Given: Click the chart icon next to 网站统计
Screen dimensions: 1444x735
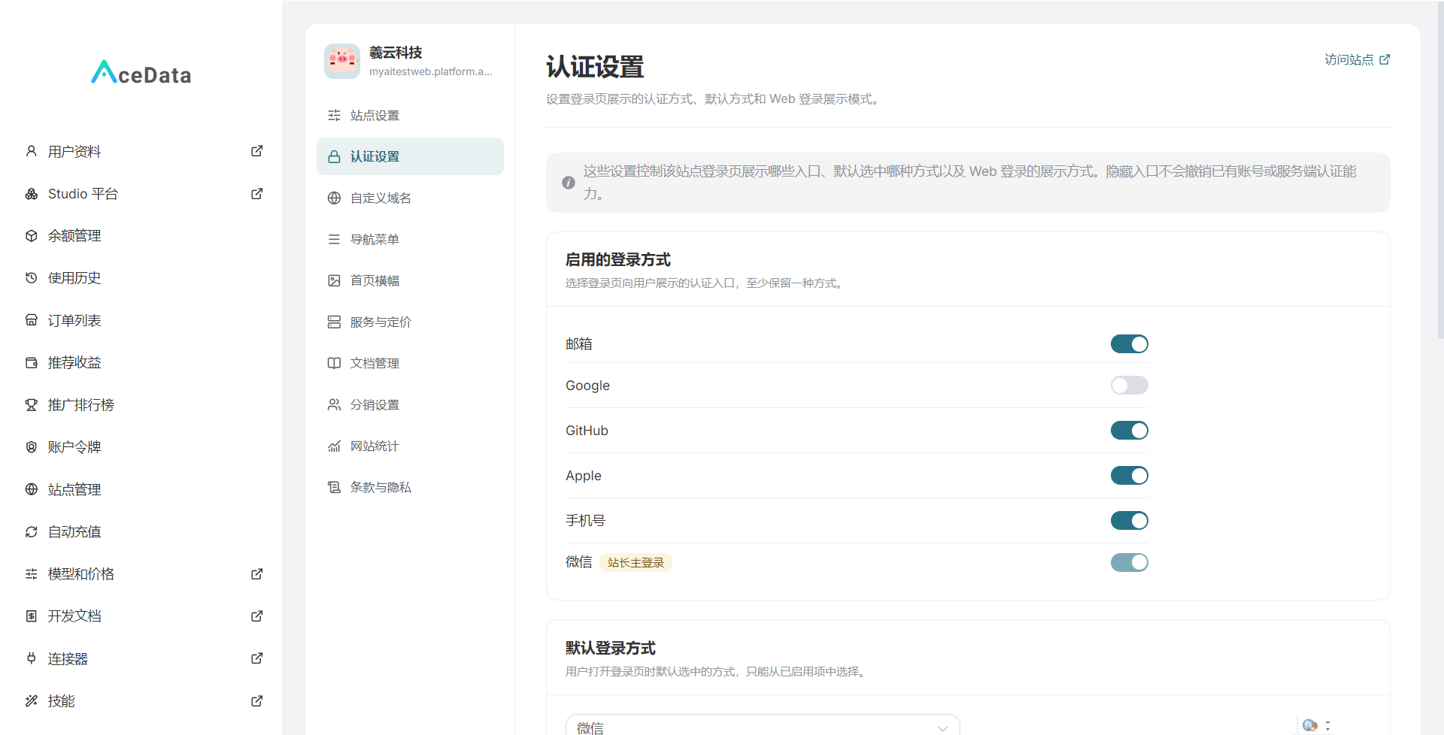Looking at the screenshot, I should 334,446.
